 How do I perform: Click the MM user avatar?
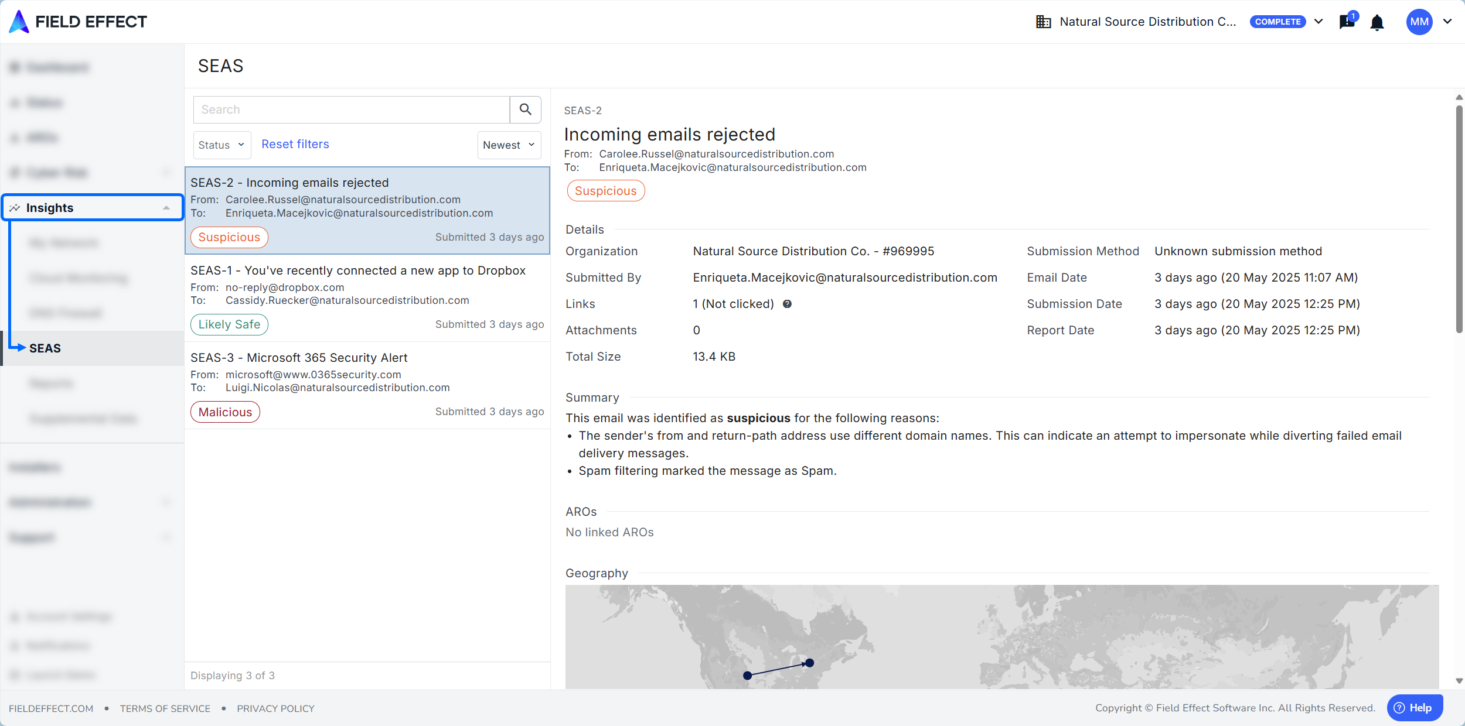1419,22
